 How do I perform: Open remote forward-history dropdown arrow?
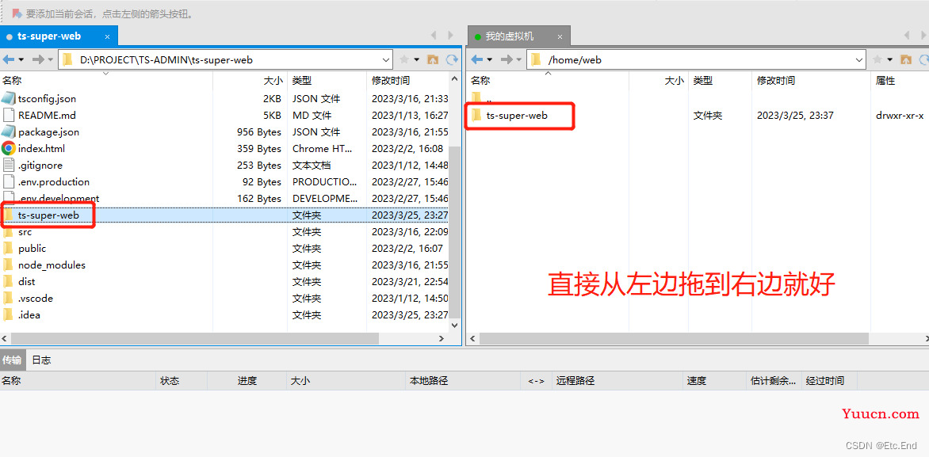[x=519, y=59]
